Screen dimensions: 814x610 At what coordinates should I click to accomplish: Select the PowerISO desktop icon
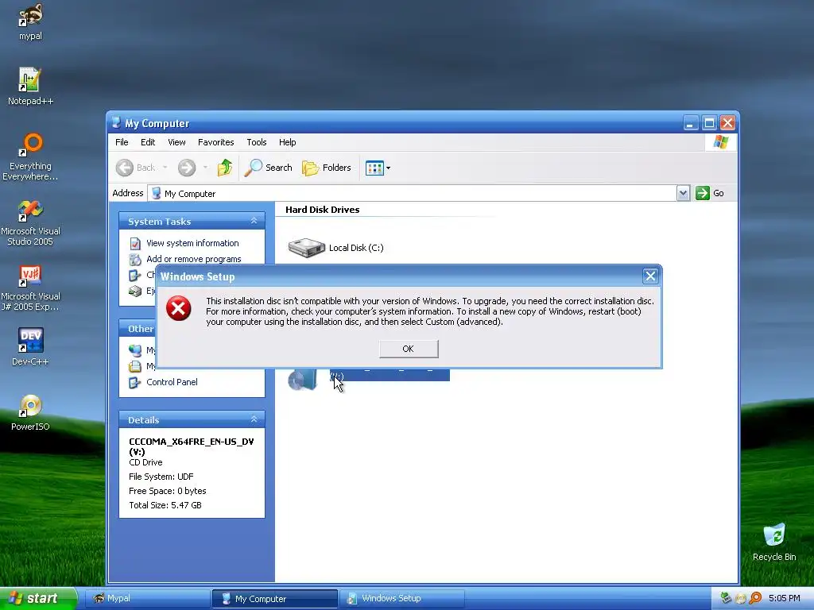coord(30,412)
